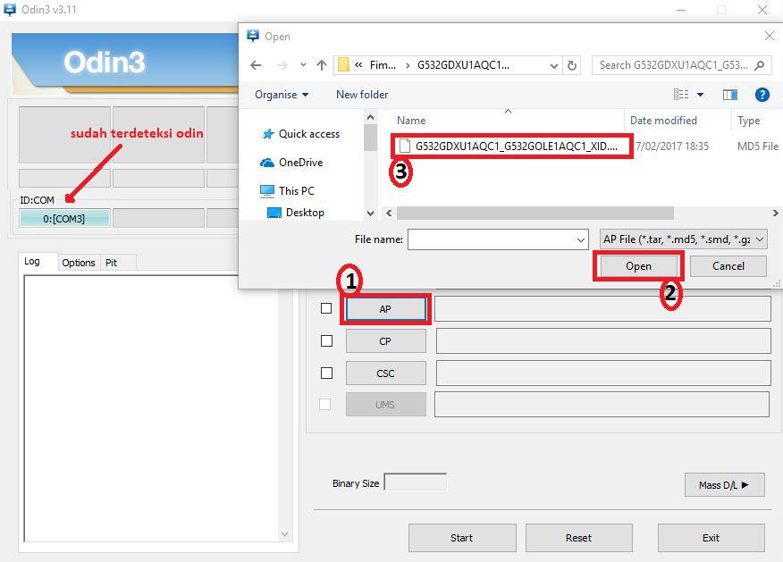This screenshot has height=562, width=783.
Task: Click the Binary Size field
Action: [415, 482]
